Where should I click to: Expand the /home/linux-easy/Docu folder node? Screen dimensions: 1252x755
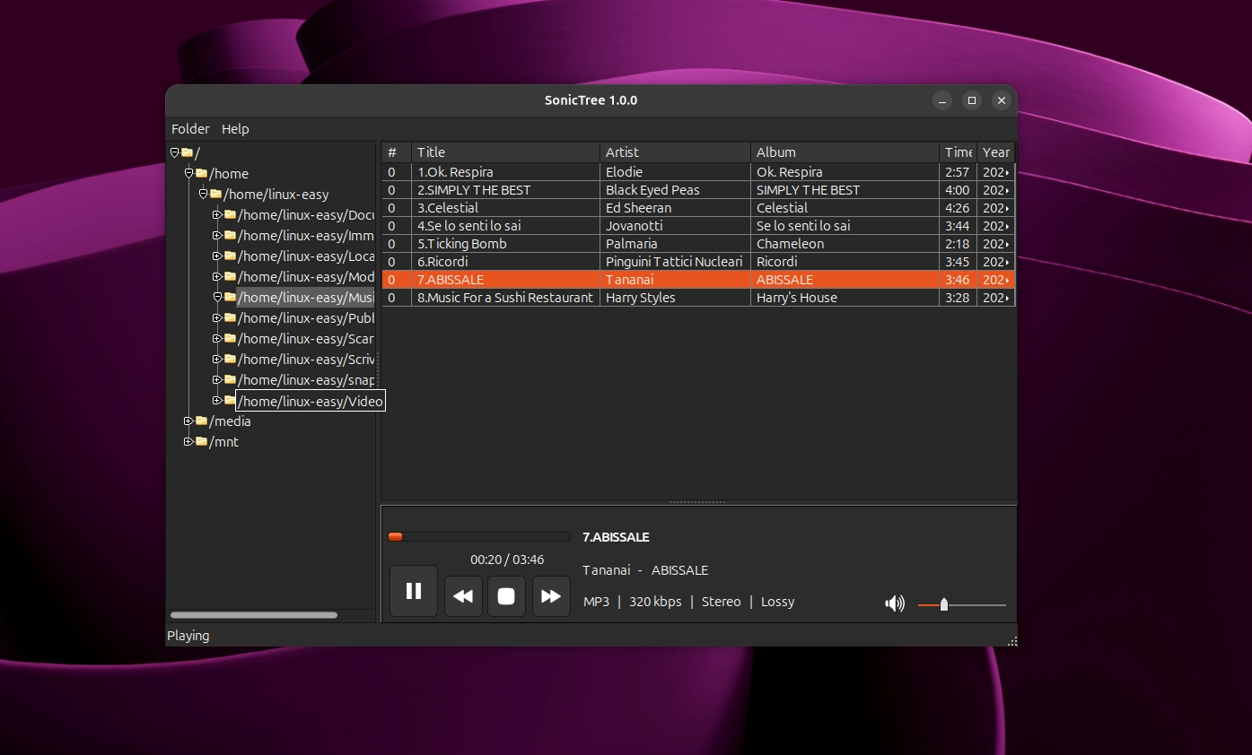pyautogui.click(x=217, y=214)
